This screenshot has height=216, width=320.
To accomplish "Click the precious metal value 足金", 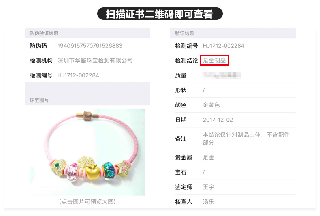I will (208, 157).
